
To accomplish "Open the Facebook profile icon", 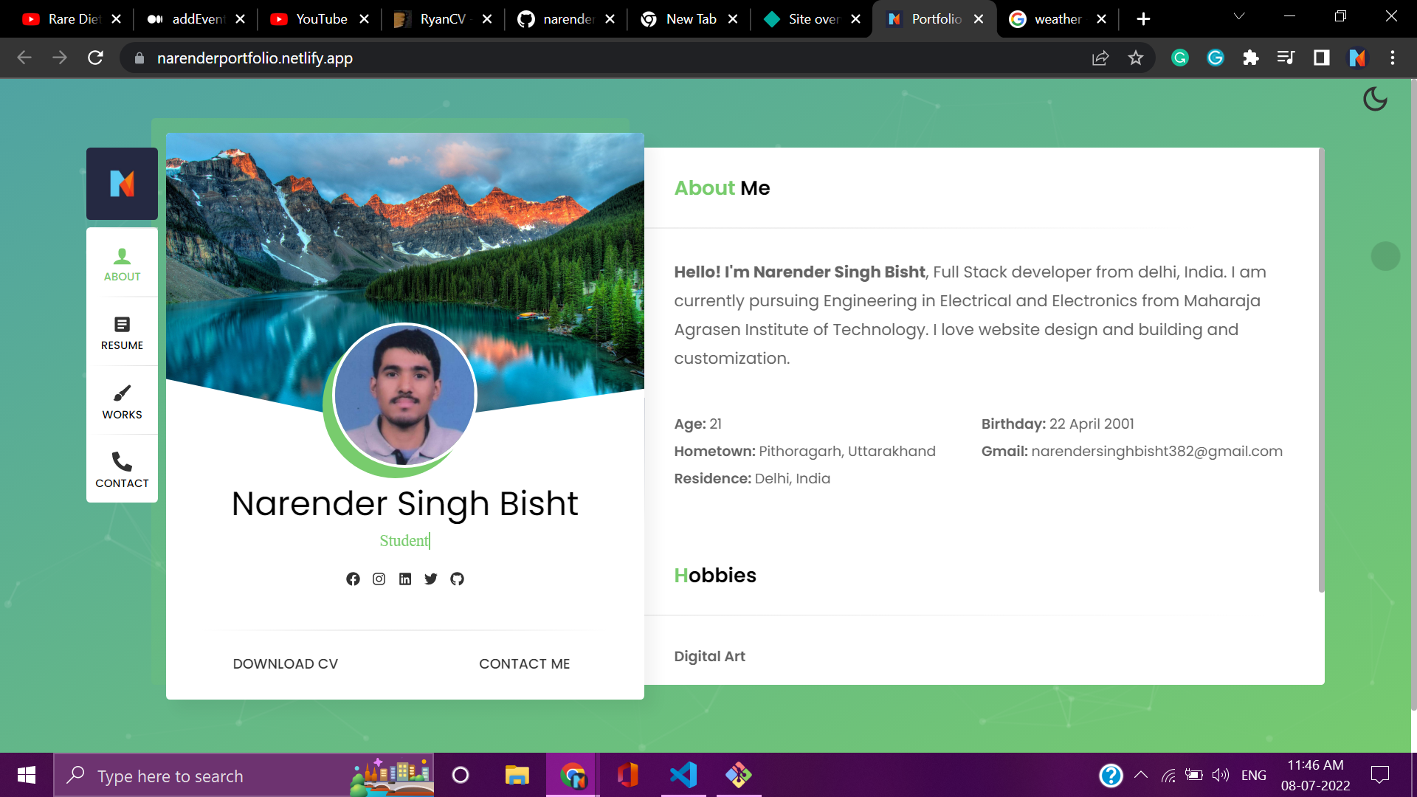I will [x=353, y=579].
